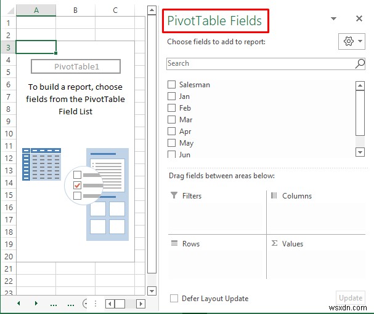Select row 21 header

click(9, 269)
